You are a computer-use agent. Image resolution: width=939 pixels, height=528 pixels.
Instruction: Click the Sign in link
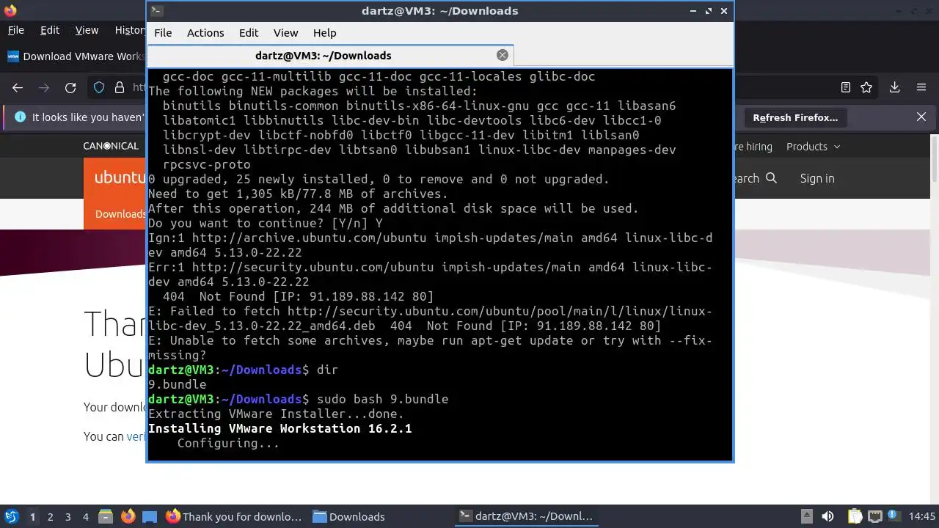click(817, 178)
